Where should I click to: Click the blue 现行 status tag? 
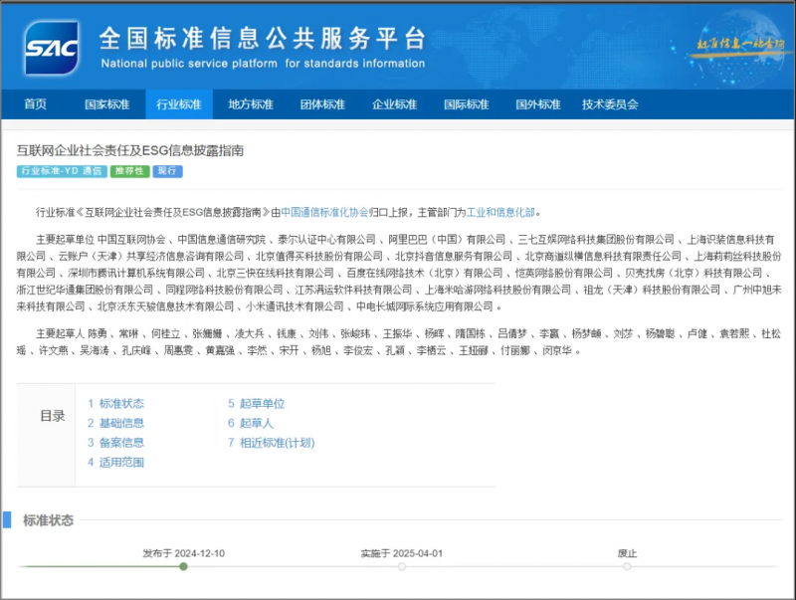(x=167, y=171)
